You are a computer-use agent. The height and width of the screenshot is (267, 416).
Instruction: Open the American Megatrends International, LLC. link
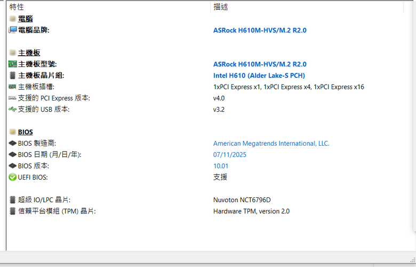click(x=271, y=144)
